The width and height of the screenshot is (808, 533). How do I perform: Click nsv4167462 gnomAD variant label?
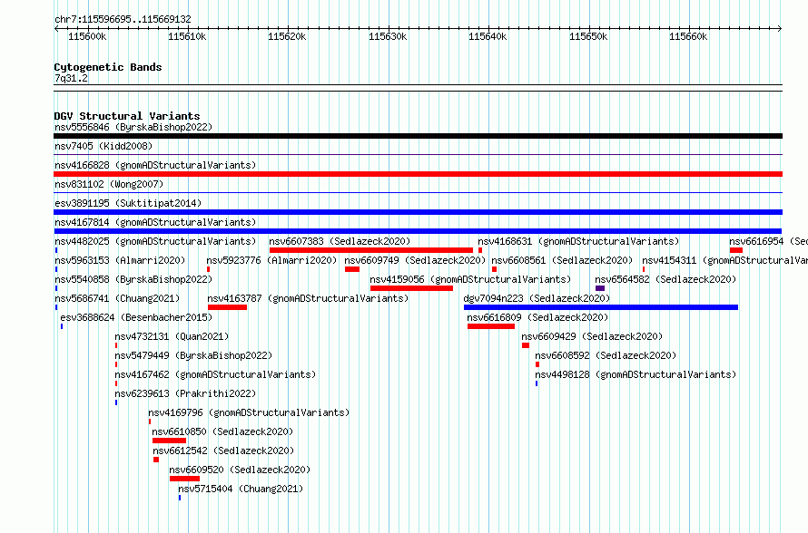pyautogui.click(x=215, y=374)
